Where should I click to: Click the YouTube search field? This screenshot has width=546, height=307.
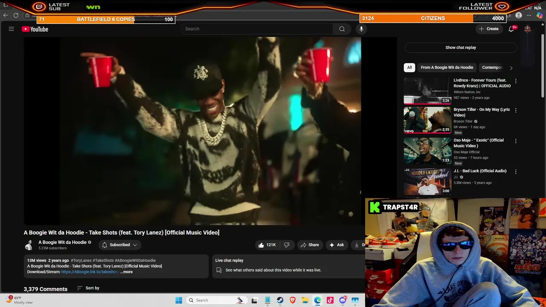click(x=257, y=29)
